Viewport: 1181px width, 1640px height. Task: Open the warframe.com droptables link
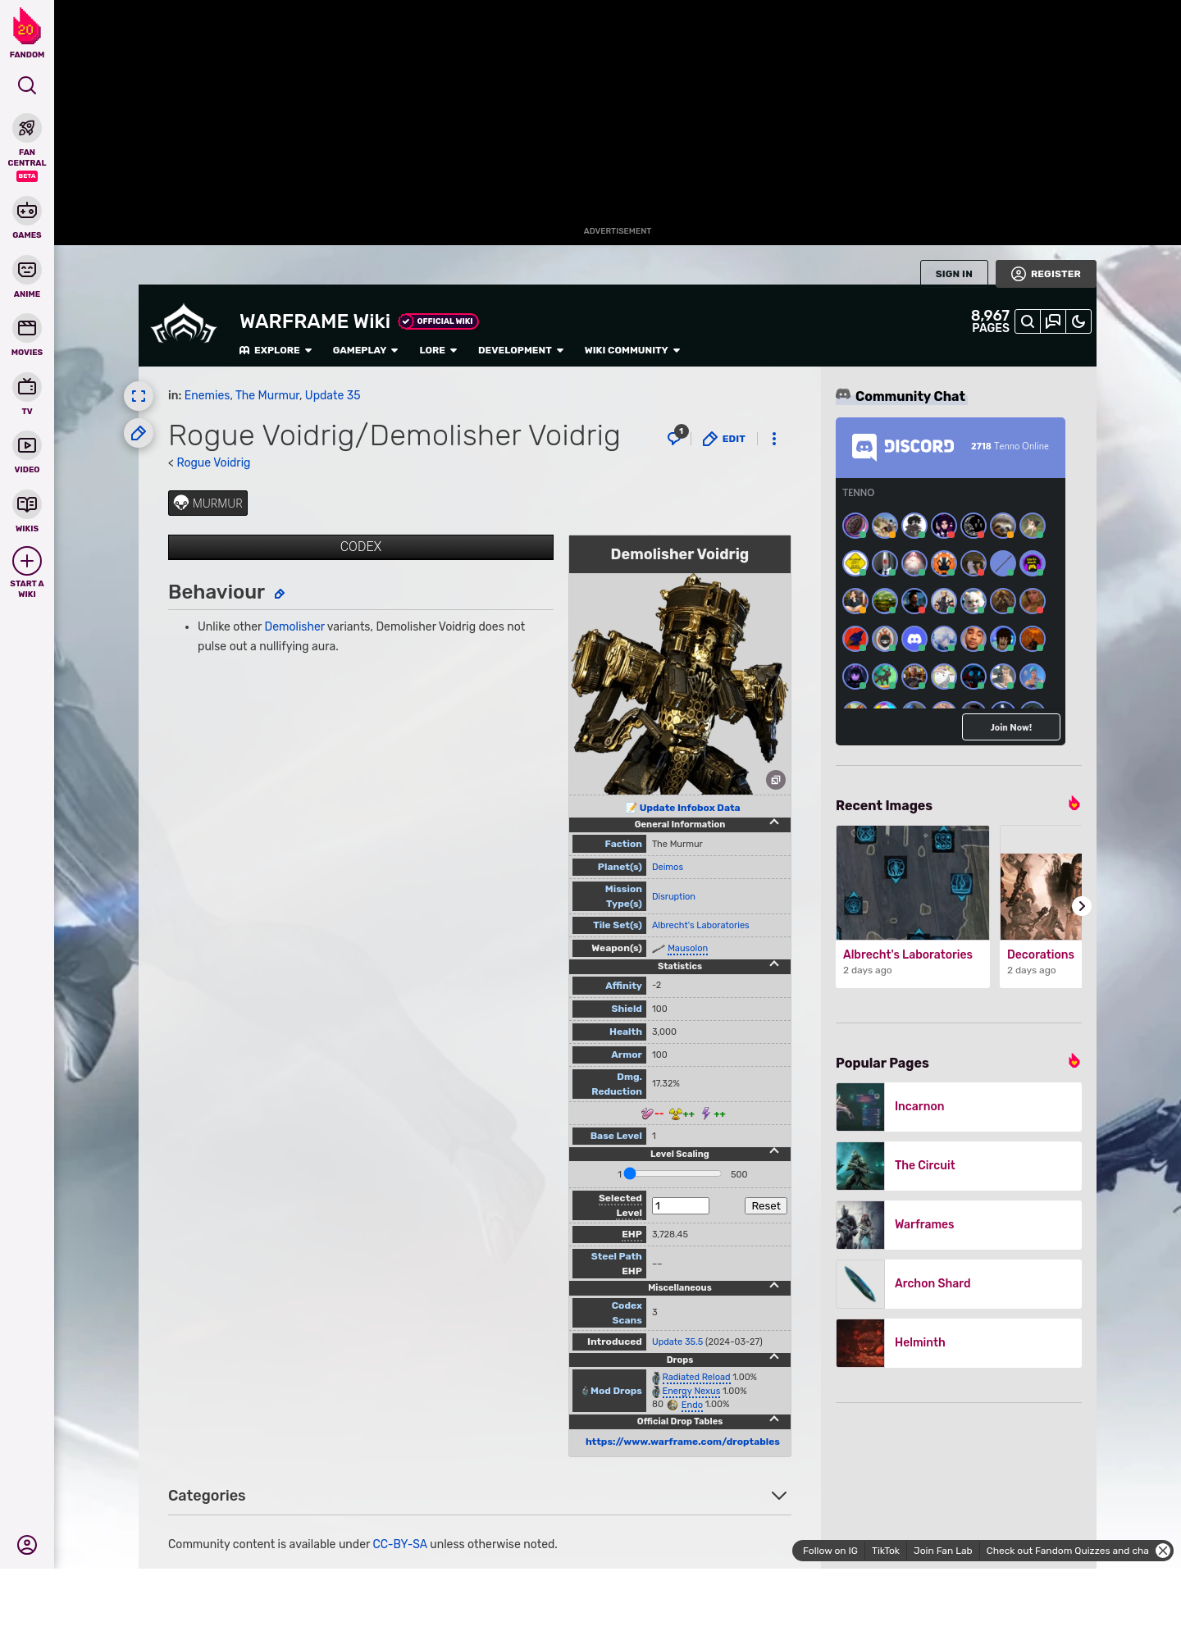[x=682, y=1442]
